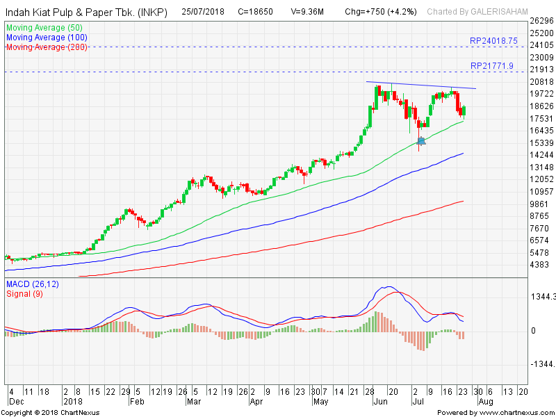
Task: Select the Moving Average (100) legend label
Action: click(x=46, y=37)
